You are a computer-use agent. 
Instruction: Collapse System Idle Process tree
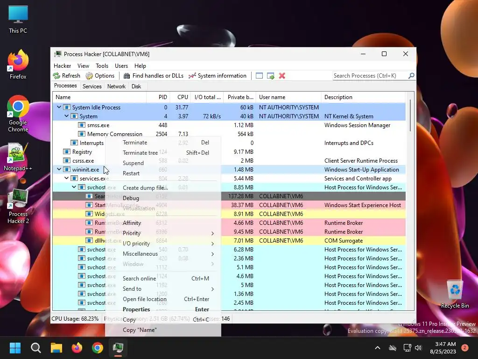tap(59, 107)
